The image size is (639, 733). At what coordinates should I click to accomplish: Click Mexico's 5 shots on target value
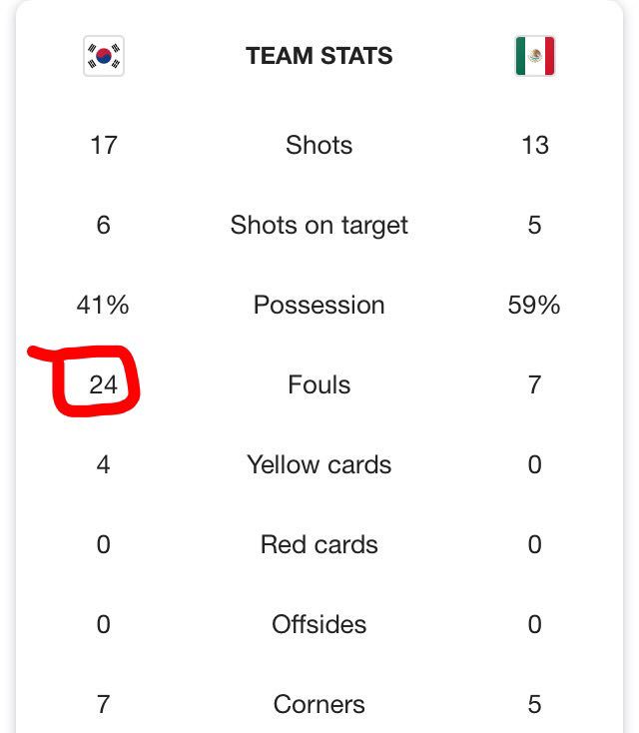point(535,226)
